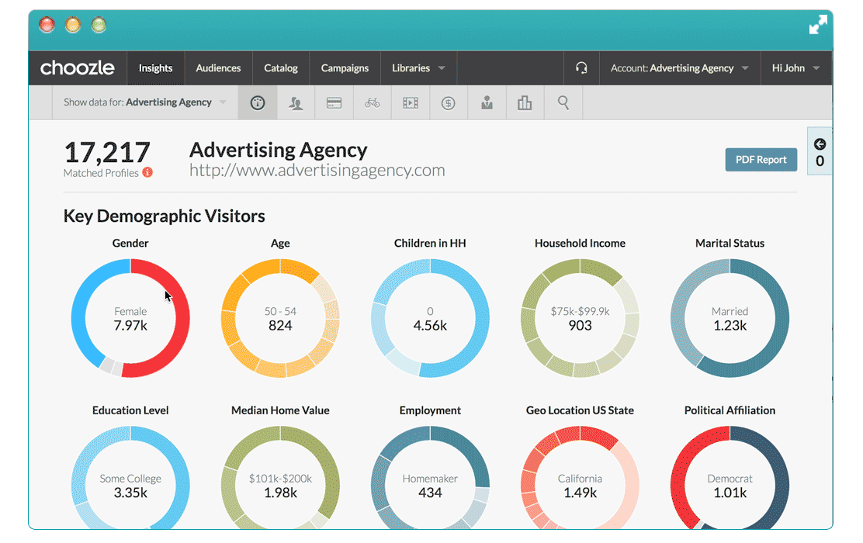
Task: Navigate to the Campaigns tab
Action: (x=345, y=68)
